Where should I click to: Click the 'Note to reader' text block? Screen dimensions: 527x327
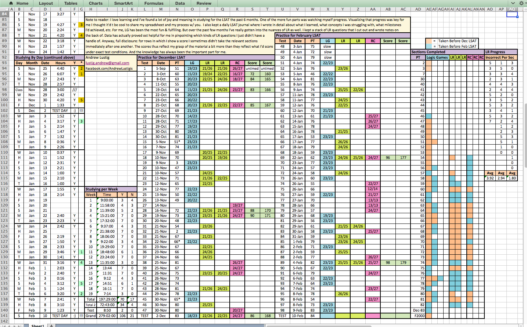(x=248, y=36)
